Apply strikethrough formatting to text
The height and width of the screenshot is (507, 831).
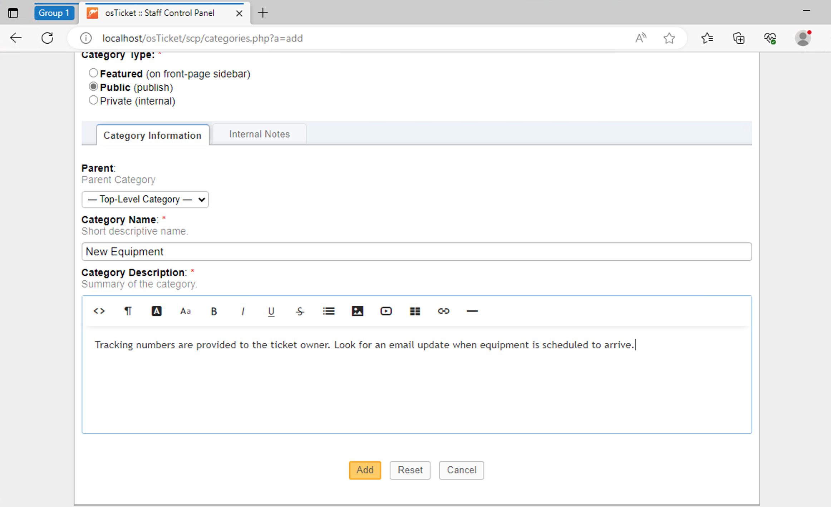300,311
